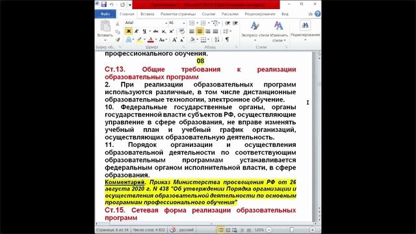Click the Cut scissors icon
416x234 pixels.
pyautogui.click(x=118, y=24)
